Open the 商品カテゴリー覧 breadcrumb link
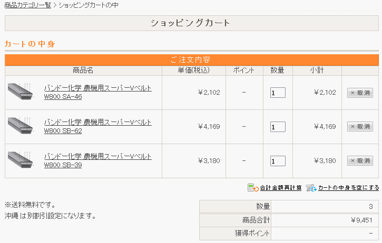Viewport: 382px width, 243px height. tap(27, 5)
